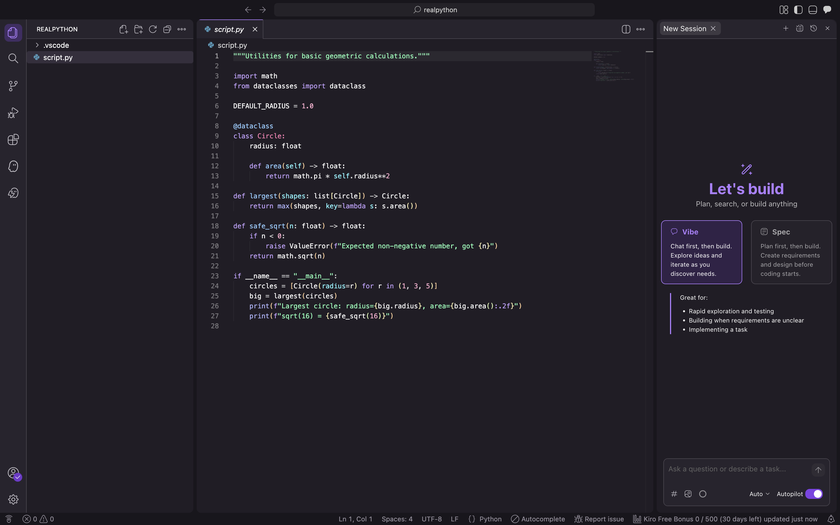The image size is (840, 525).
Task: Switch to the script.py editor tab
Action: [x=230, y=29]
